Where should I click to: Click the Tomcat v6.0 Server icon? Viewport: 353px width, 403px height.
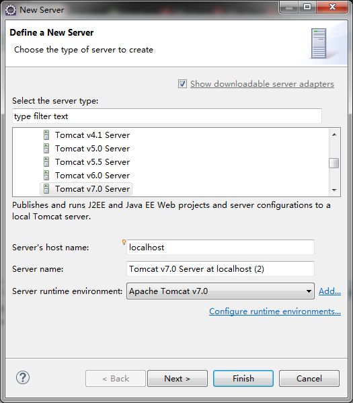pyautogui.click(x=46, y=176)
